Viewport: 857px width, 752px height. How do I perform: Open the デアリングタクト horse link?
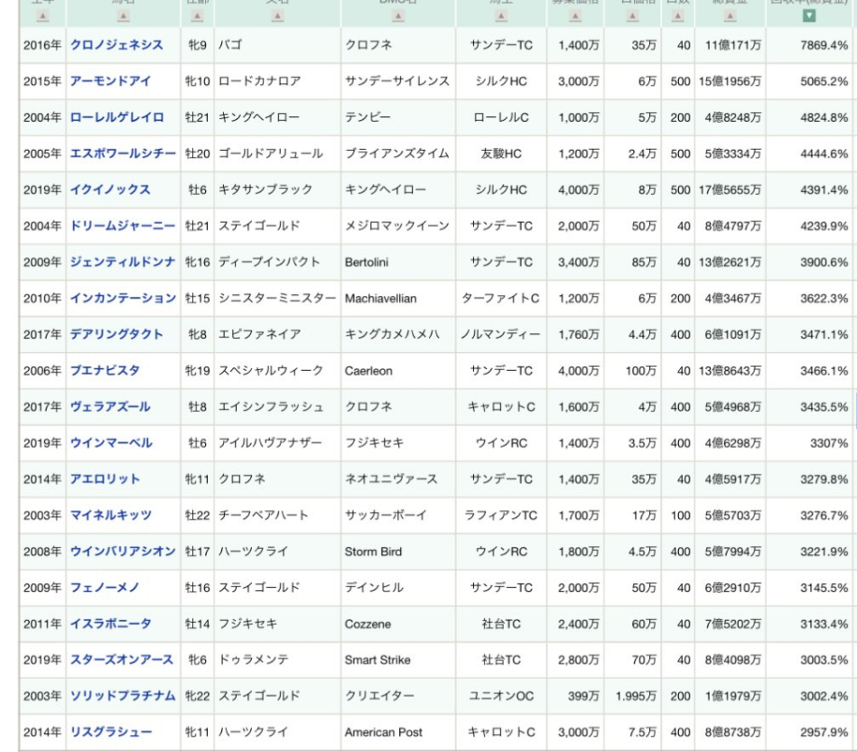click(x=116, y=334)
